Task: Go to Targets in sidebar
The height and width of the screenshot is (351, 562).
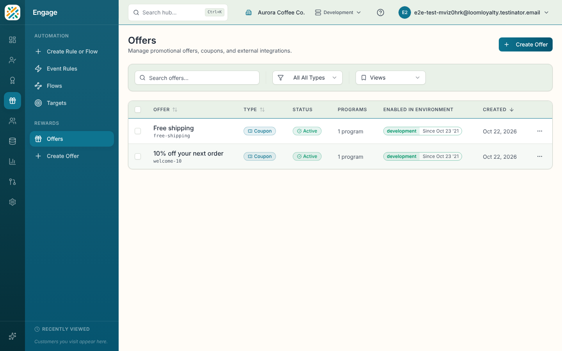Action: coord(72,103)
